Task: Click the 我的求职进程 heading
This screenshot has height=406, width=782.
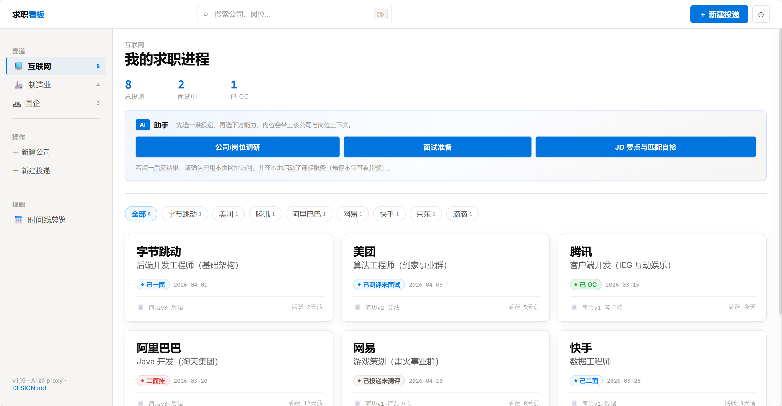Action: click(x=167, y=59)
